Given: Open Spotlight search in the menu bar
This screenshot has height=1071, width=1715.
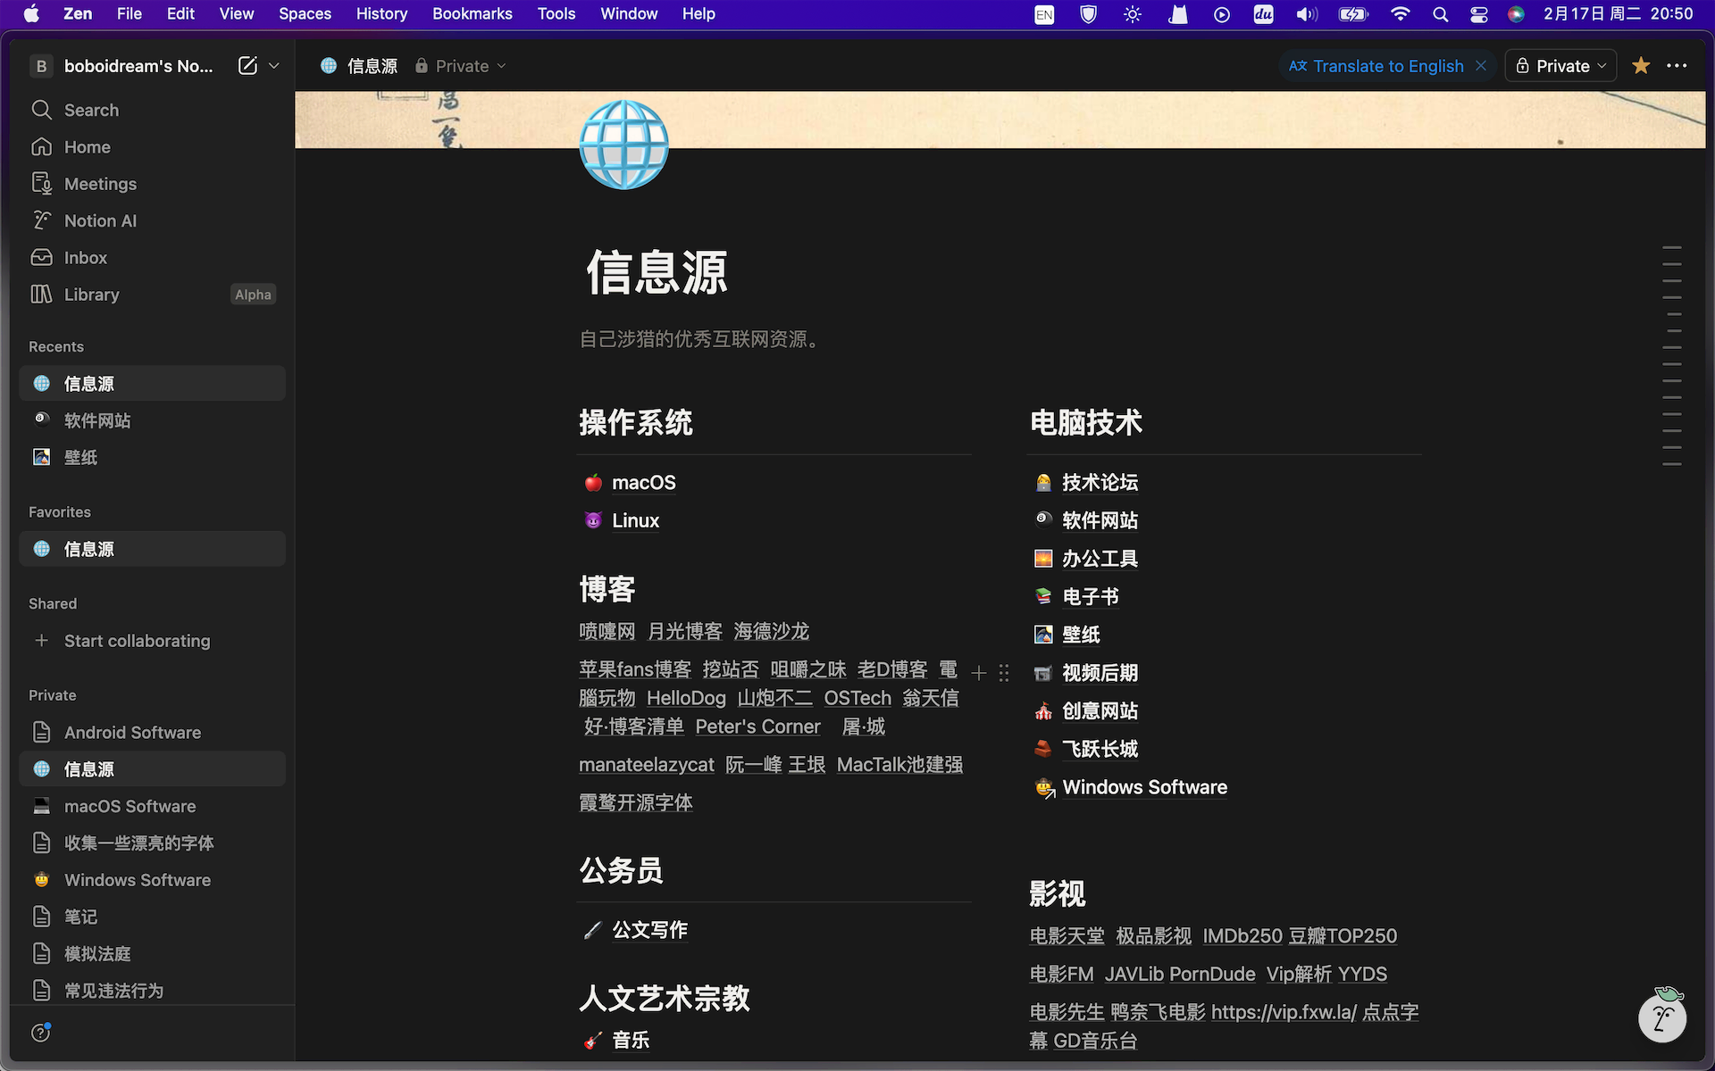Looking at the screenshot, I should click(x=1440, y=14).
